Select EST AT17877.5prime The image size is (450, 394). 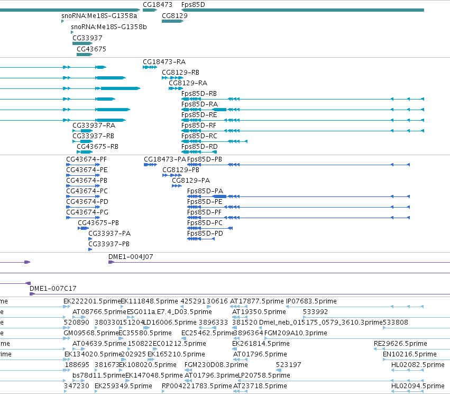click(x=257, y=301)
